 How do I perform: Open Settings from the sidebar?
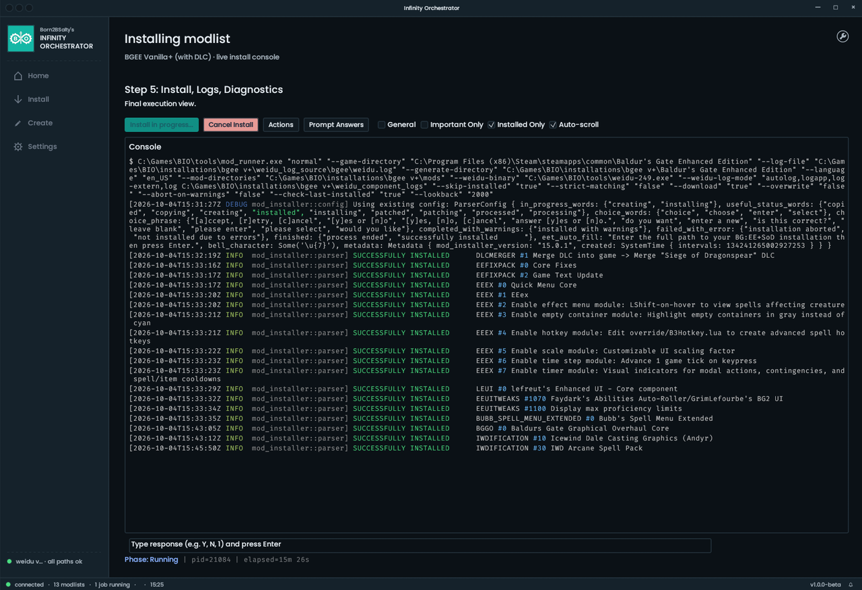42,147
